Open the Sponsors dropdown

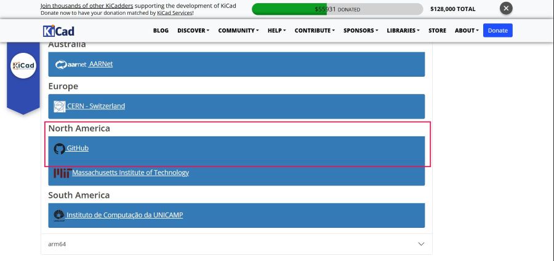pos(361,31)
